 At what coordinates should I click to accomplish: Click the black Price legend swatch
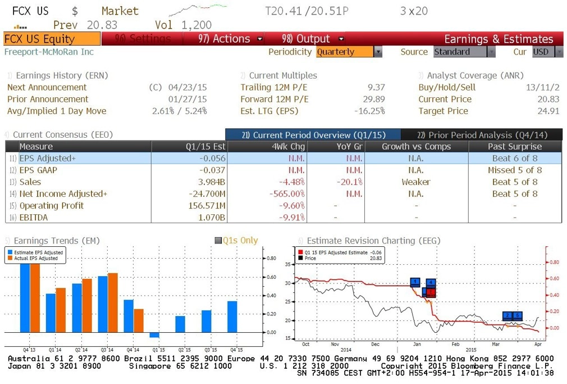300,258
